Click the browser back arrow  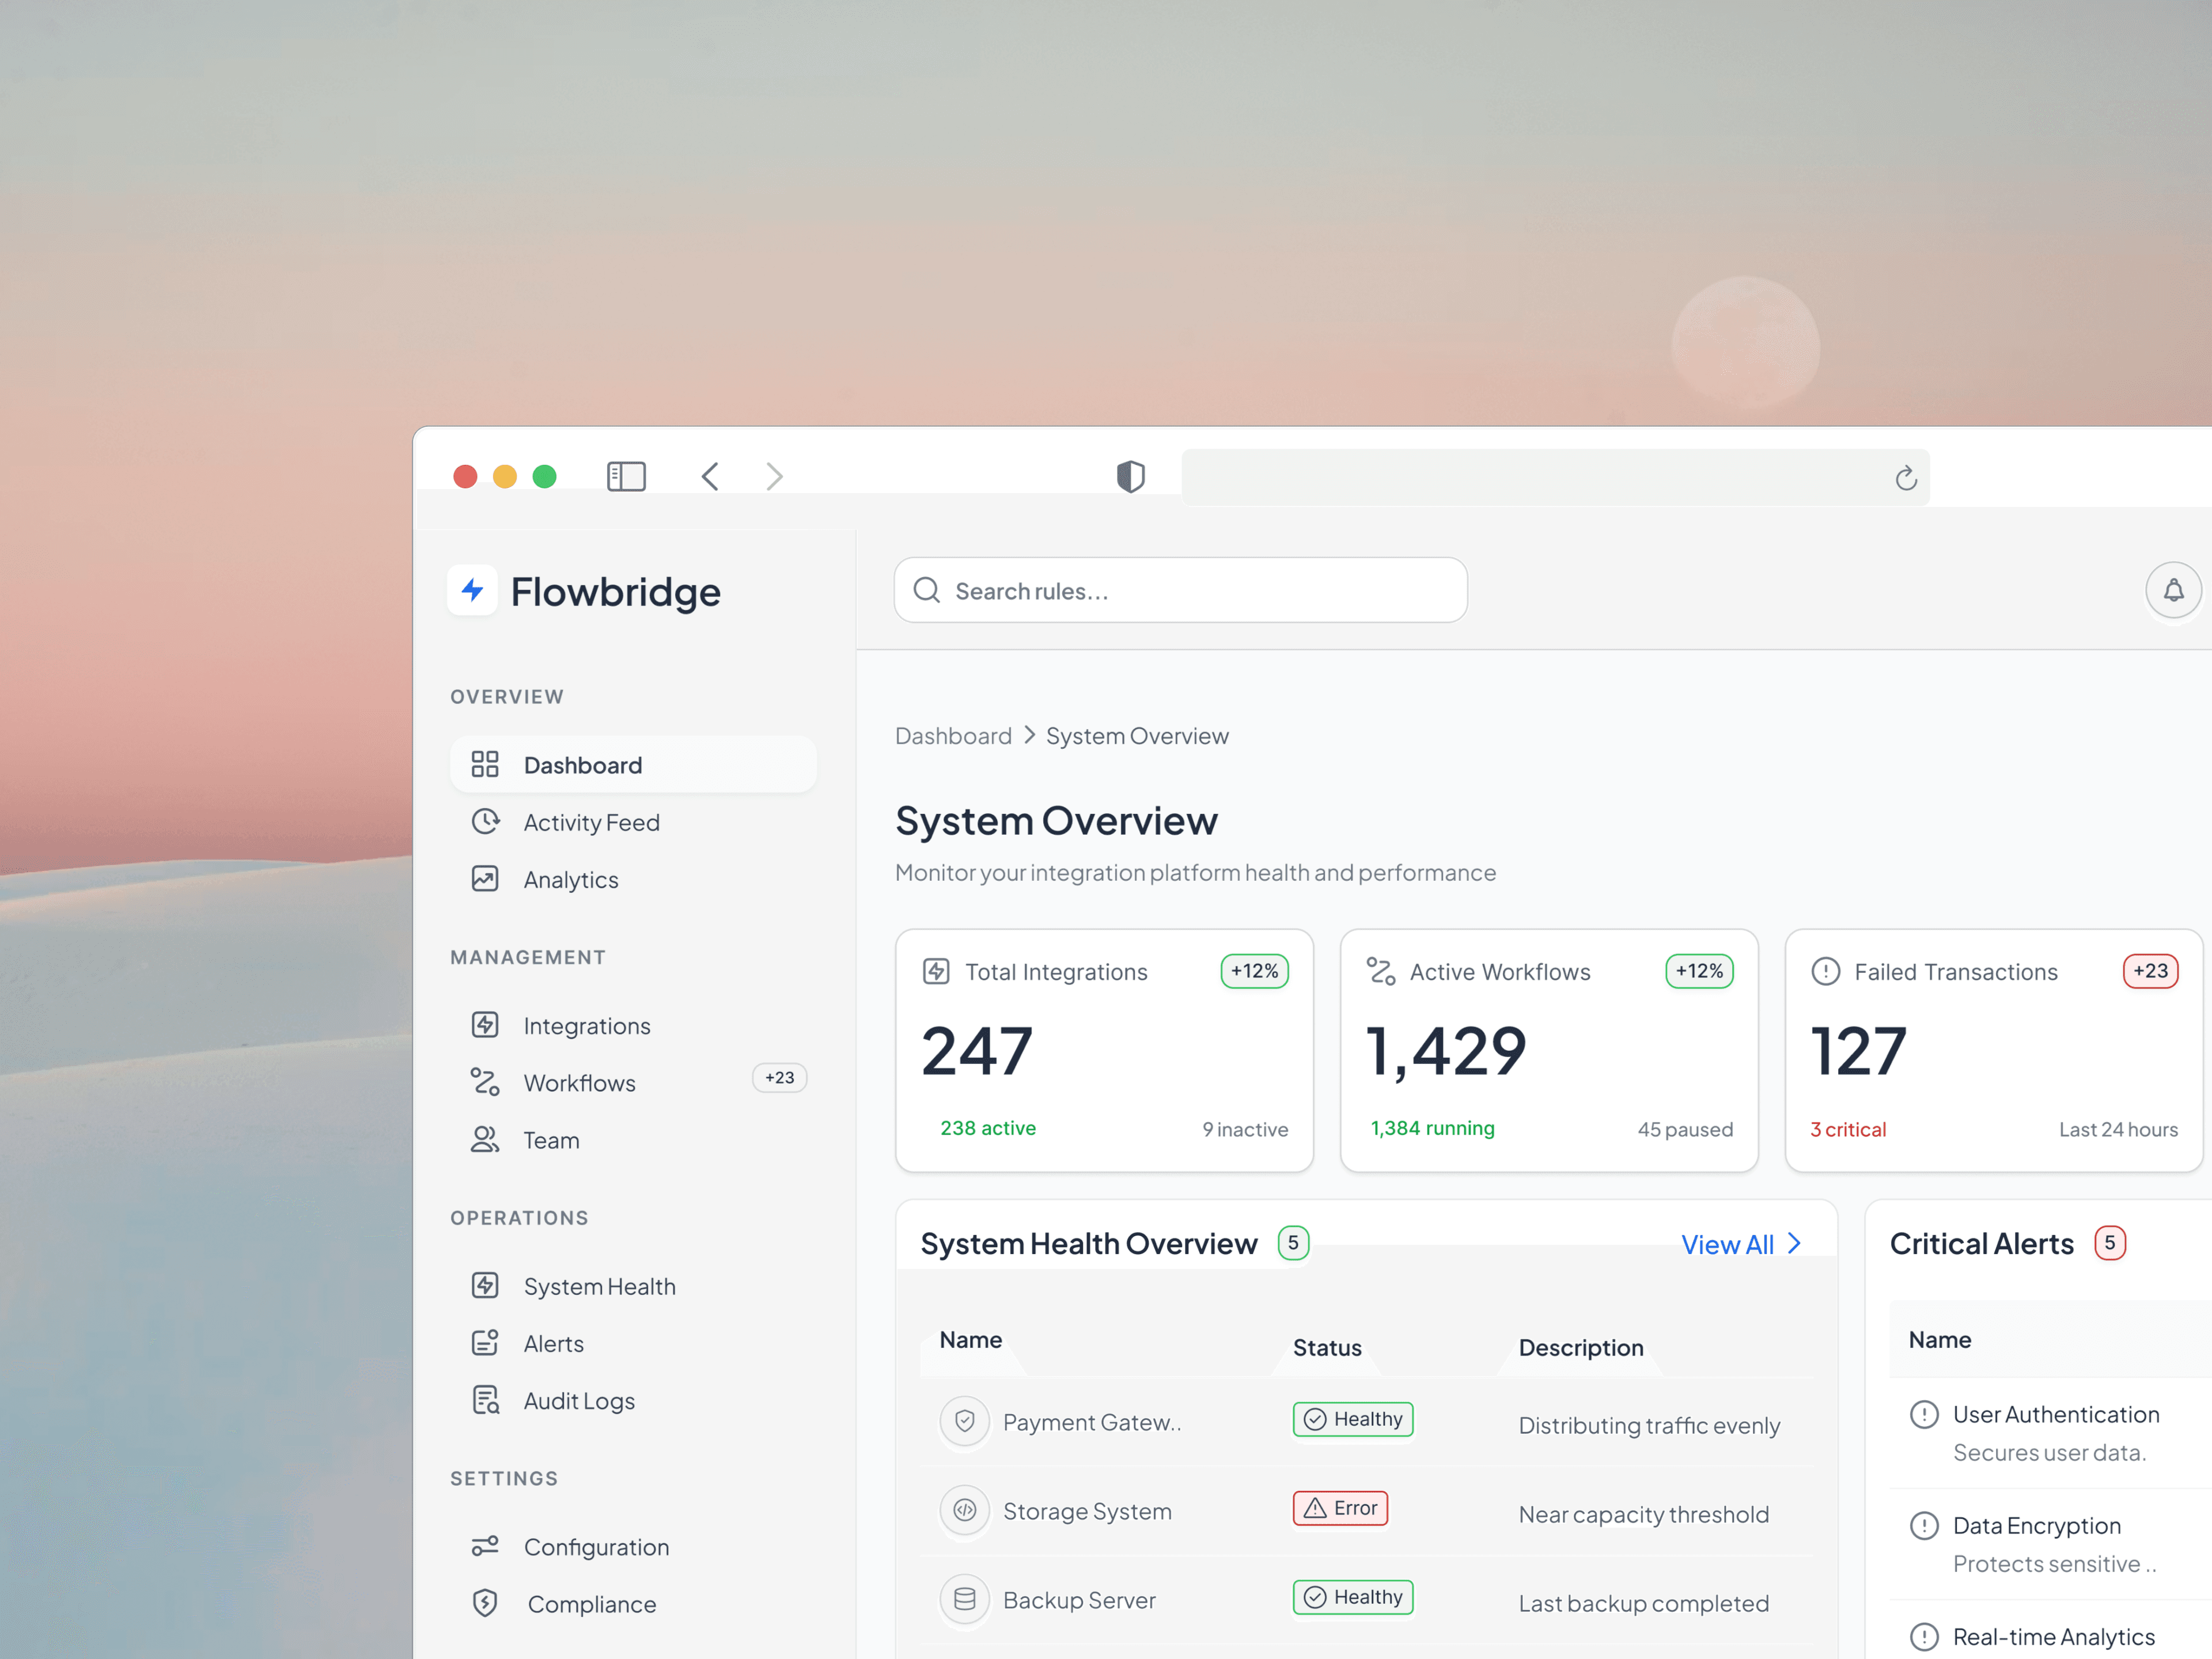710,476
